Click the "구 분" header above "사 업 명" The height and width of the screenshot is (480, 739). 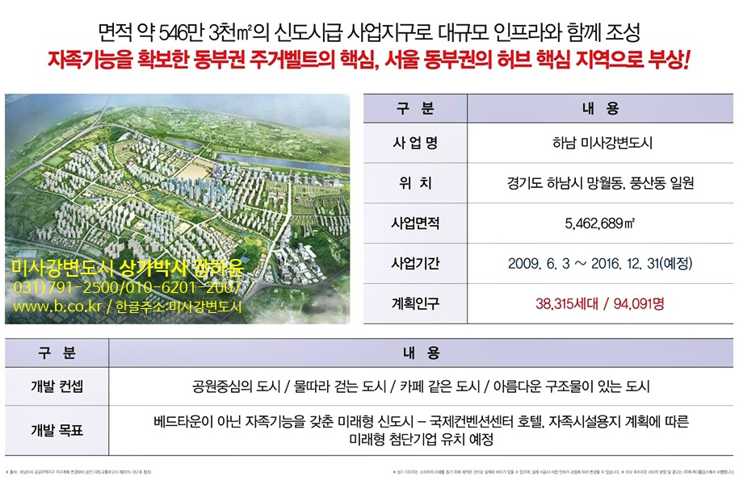click(x=415, y=109)
